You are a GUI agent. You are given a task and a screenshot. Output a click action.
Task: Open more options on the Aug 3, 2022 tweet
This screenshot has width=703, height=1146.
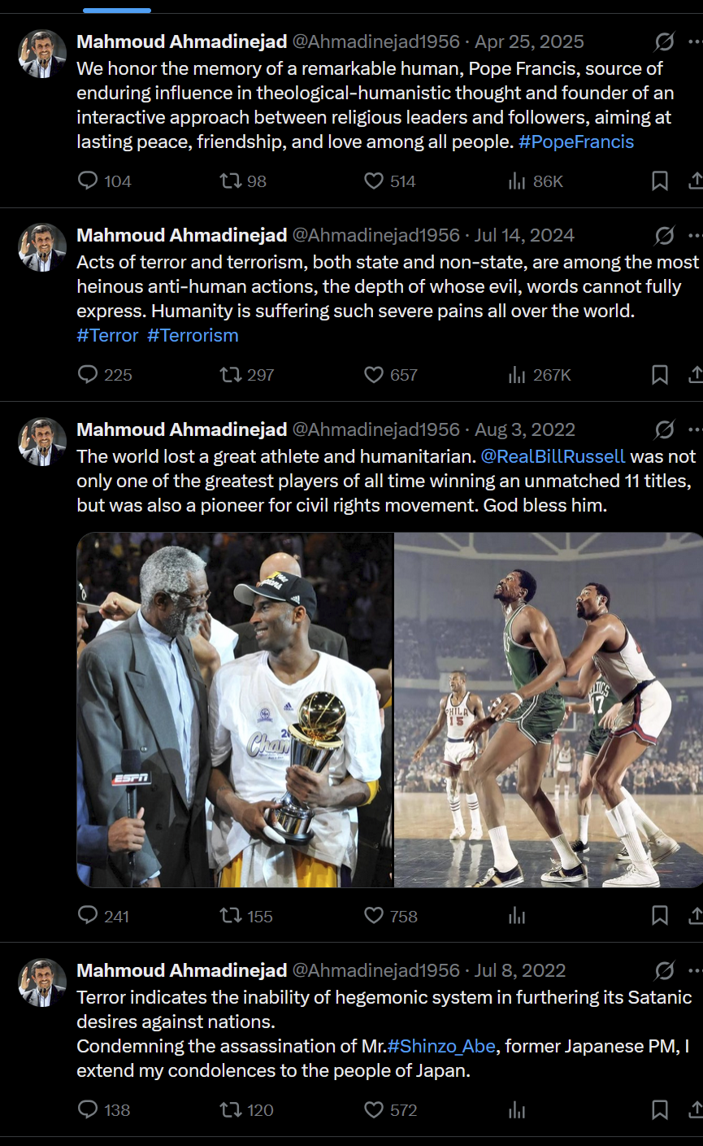(x=694, y=429)
